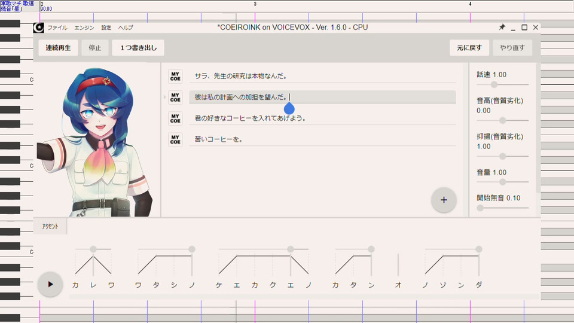
Task: Open the 設定 menu
Action: (x=106, y=28)
